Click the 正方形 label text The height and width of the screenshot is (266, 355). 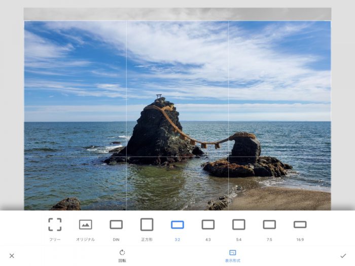pos(147,240)
